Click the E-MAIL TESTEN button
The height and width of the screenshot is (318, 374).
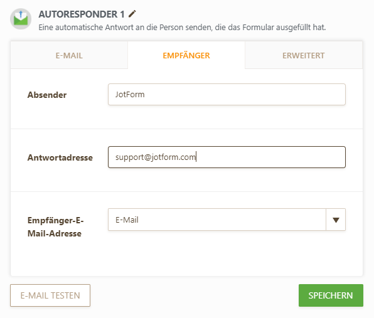coord(50,295)
